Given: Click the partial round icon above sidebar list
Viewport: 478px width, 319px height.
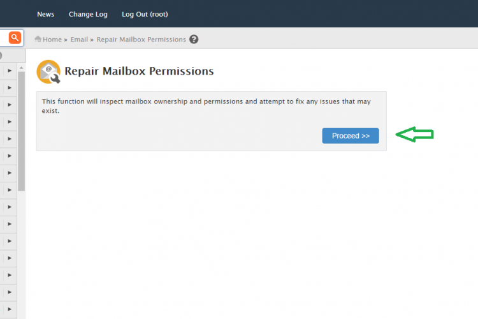Looking at the screenshot, I should (x=1, y=56).
